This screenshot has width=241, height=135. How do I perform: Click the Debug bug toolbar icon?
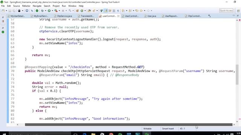[42, 10]
